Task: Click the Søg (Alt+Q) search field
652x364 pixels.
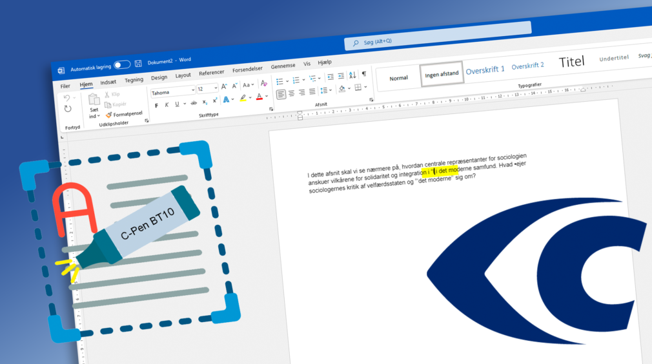Action: tap(438, 36)
